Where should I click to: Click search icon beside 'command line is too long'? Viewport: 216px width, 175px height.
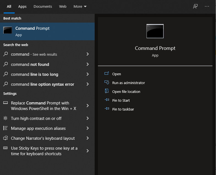tap(6, 74)
